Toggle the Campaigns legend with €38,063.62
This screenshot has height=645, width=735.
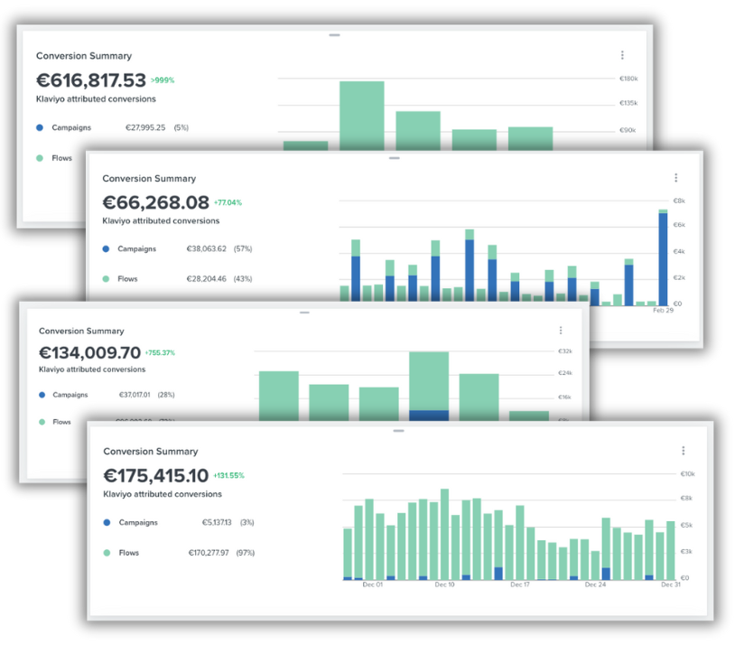[135, 248]
